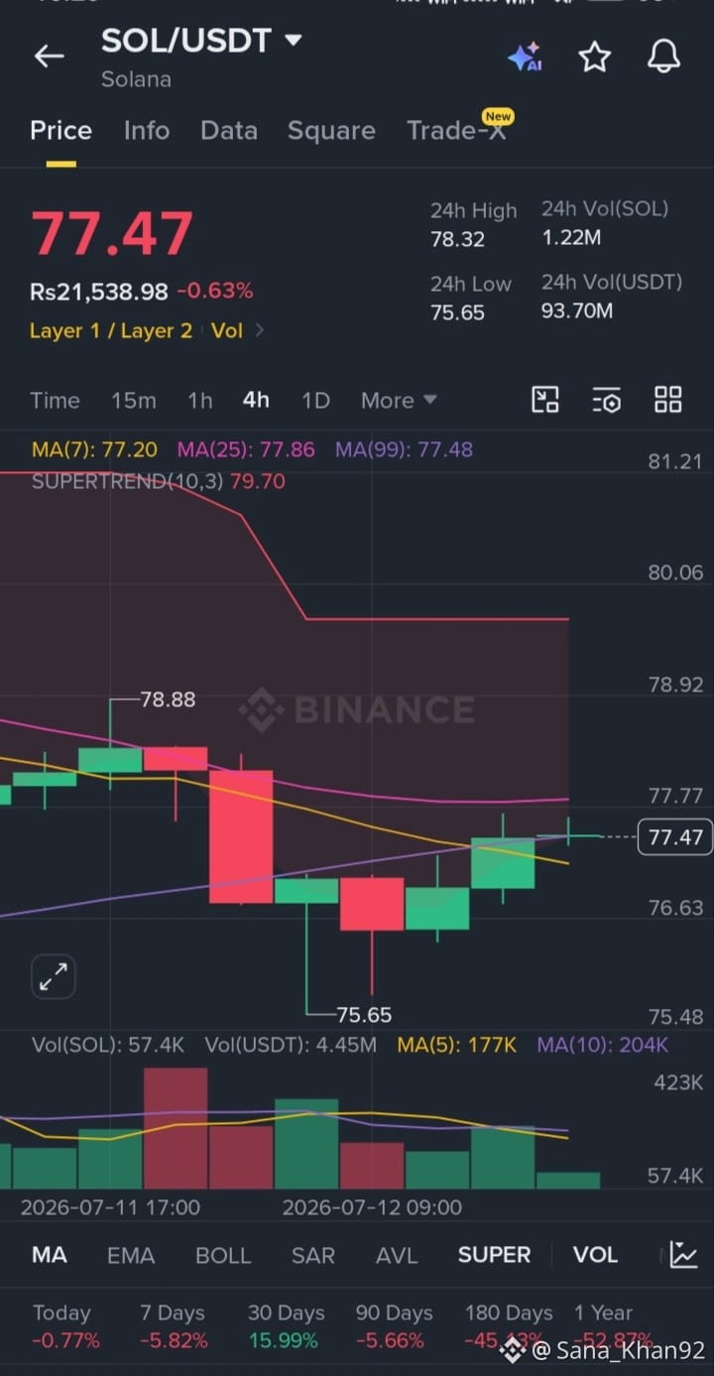Switch to the Price tab
This screenshot has width=714, height=1376.
point(60,131)
